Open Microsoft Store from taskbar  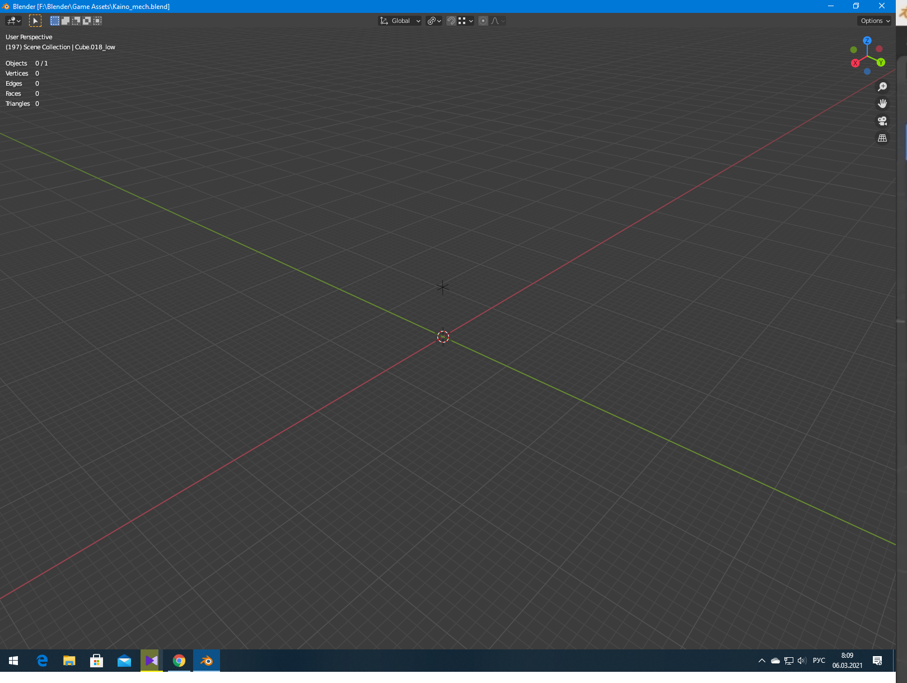click(x=96, y=661)
